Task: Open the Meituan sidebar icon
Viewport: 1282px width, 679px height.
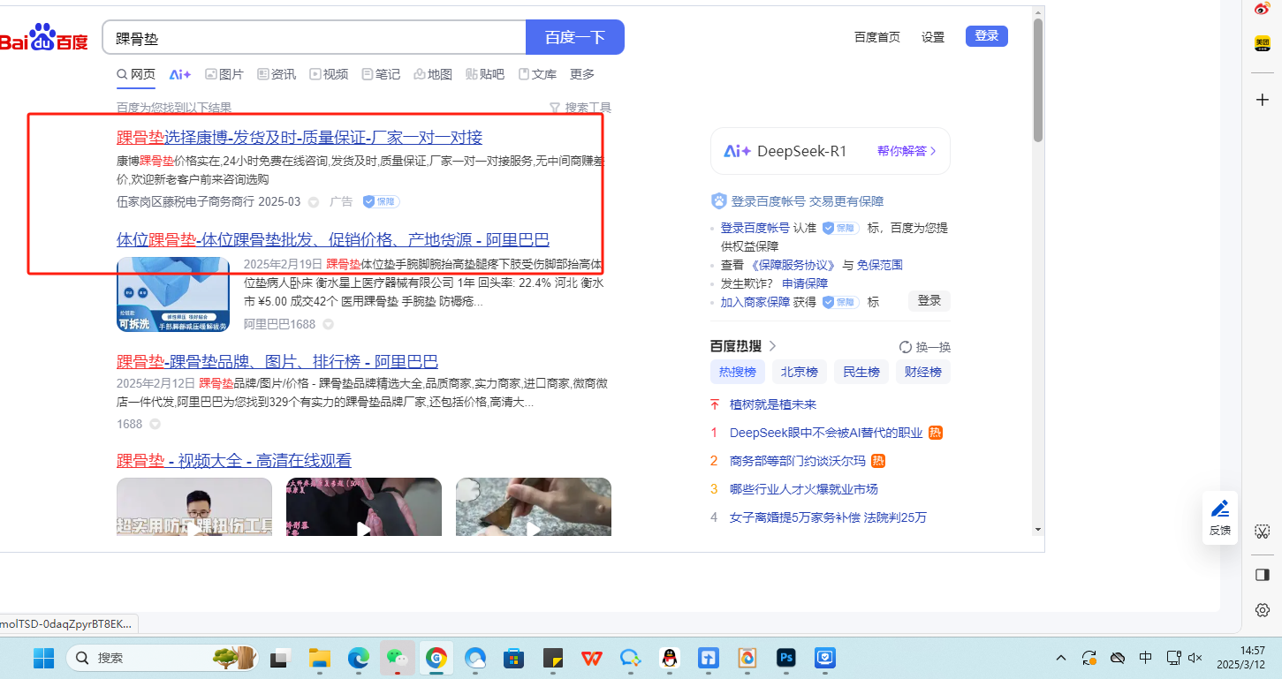Action: coord(1263,43)
